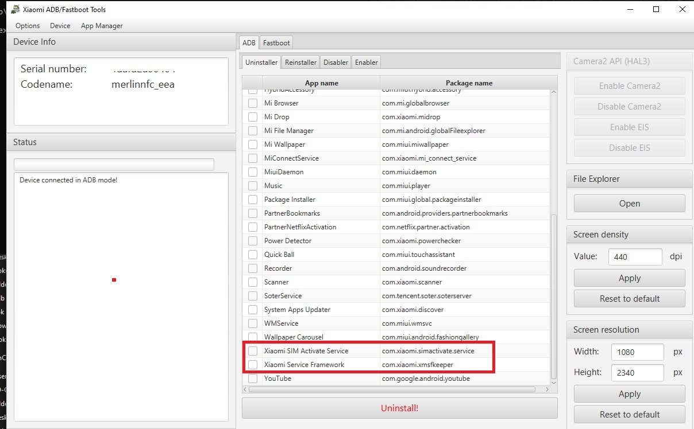
Task: Check the MiConnectService checkbox
Action: click(253, 158)
